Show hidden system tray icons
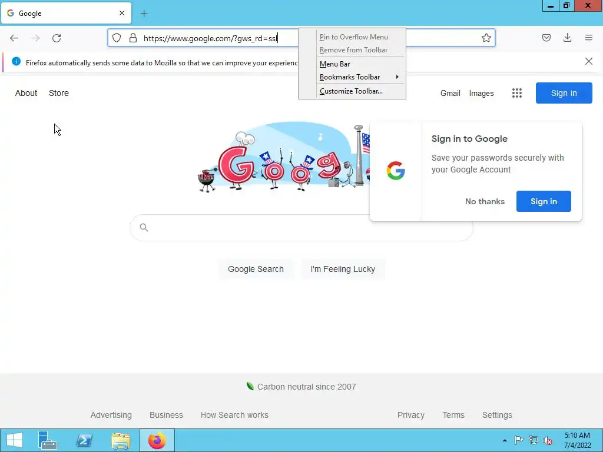Image resolution: width=603 pixels, height=452 pixels. coord(505,440)
